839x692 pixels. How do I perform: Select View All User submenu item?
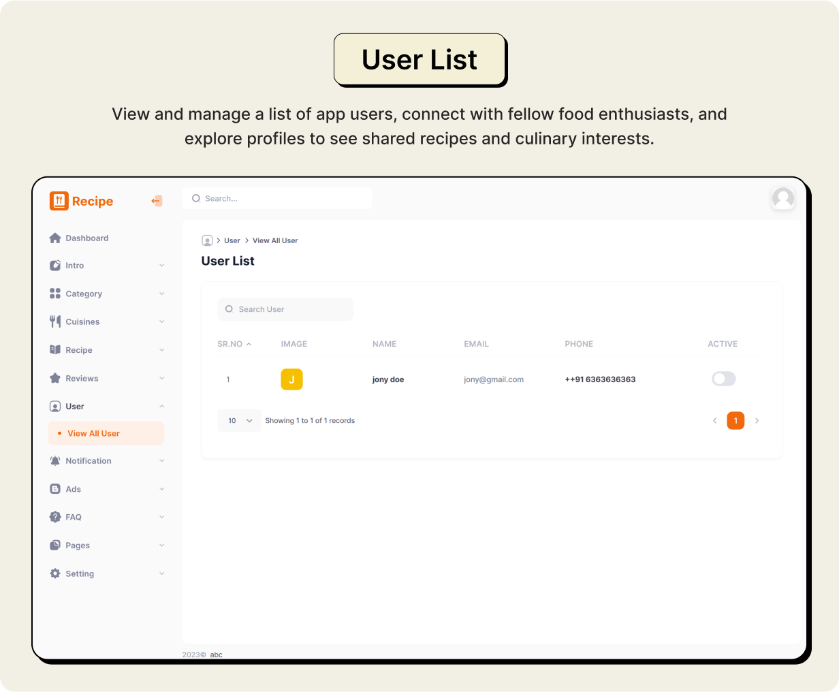[93, 433]
